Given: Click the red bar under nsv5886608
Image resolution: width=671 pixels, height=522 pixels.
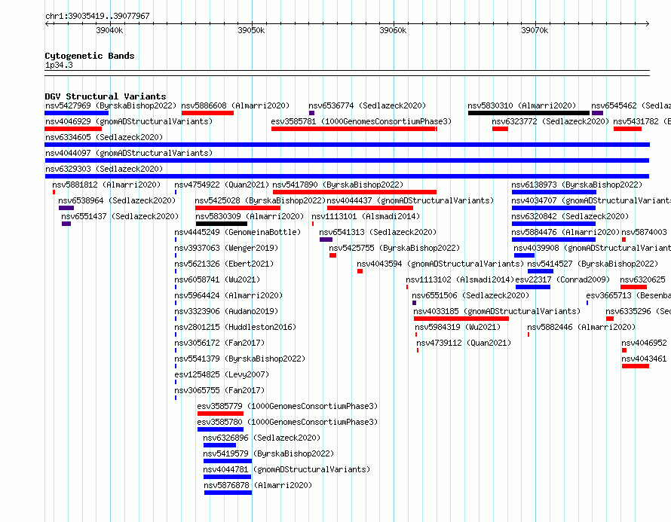Looking at the screenshot, I should coord(207,113).
